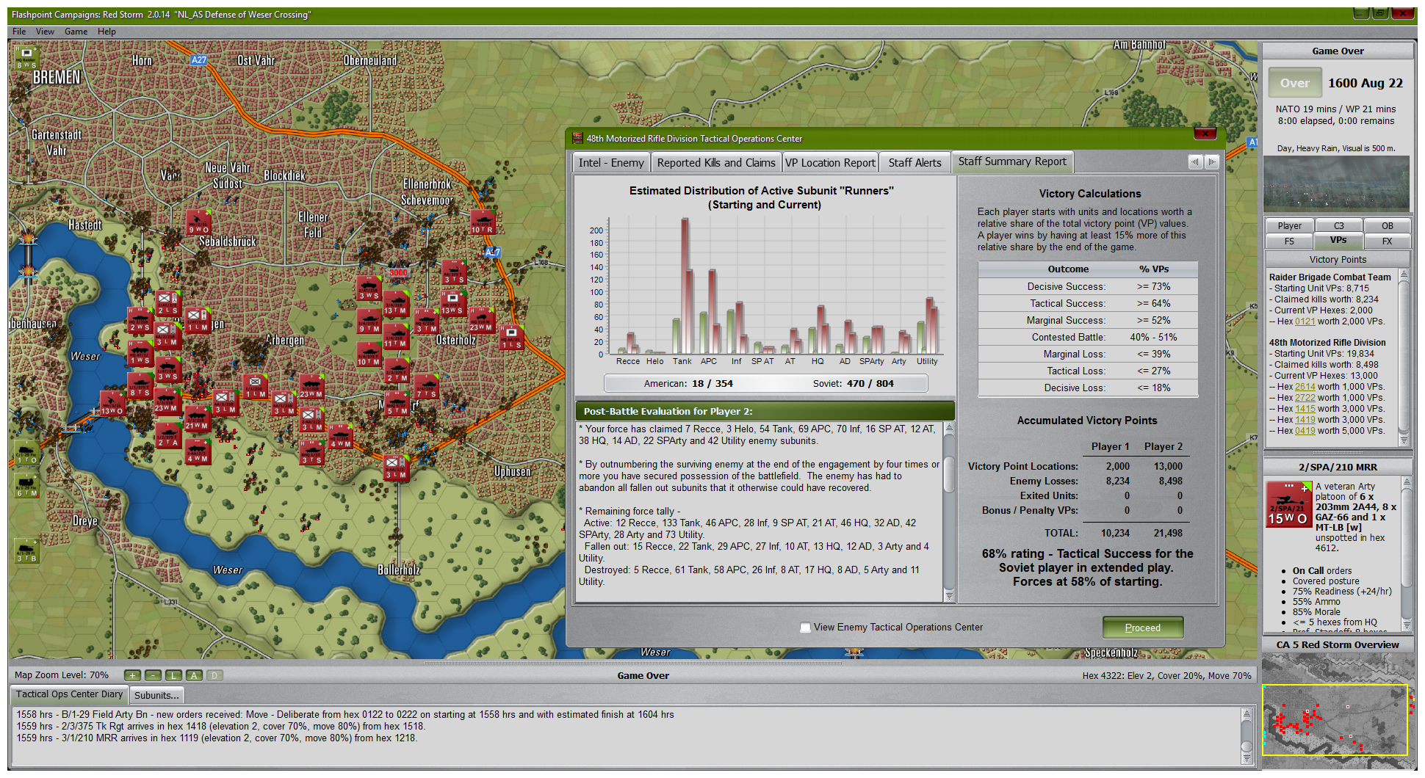Open the OB tab in side panel
The height and width of the screenshot is (778, 1425).
pos(1387,226)
